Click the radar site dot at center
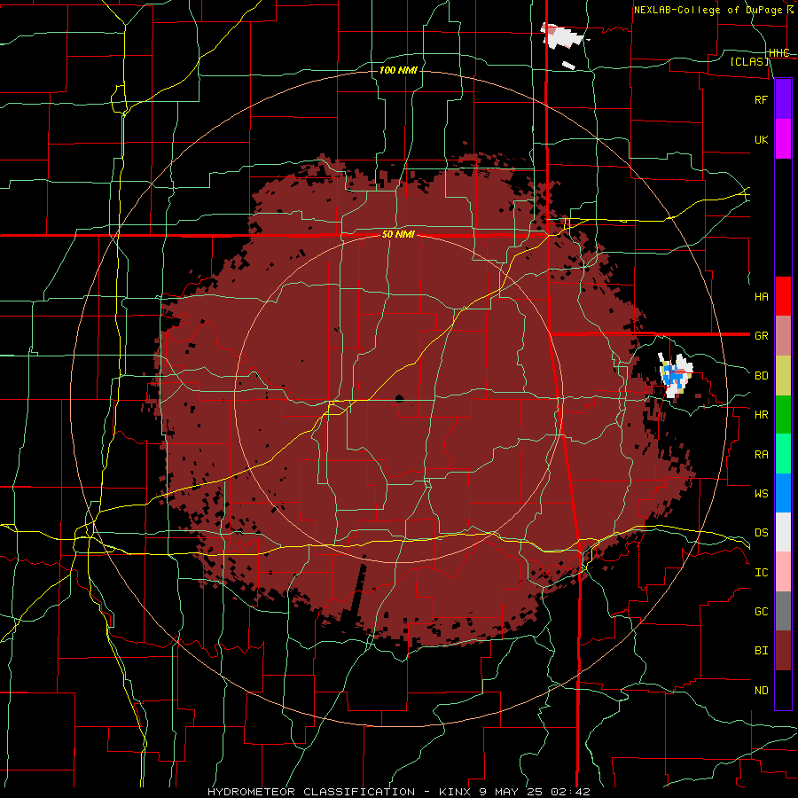This screenshot has width=798, height=798. [x=400, y=398]
